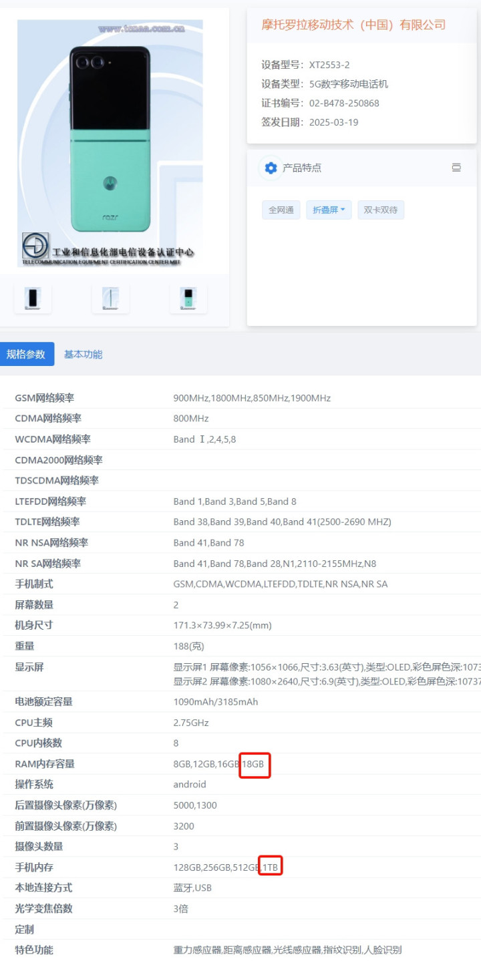This screenshot has height=967, width=481.
Task: Click the CDMA2000网络频率 row label
Action: [59, 460]
